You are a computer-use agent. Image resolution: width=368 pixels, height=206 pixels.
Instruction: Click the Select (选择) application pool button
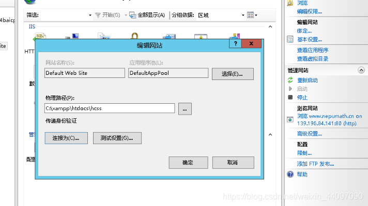point(233,74)
